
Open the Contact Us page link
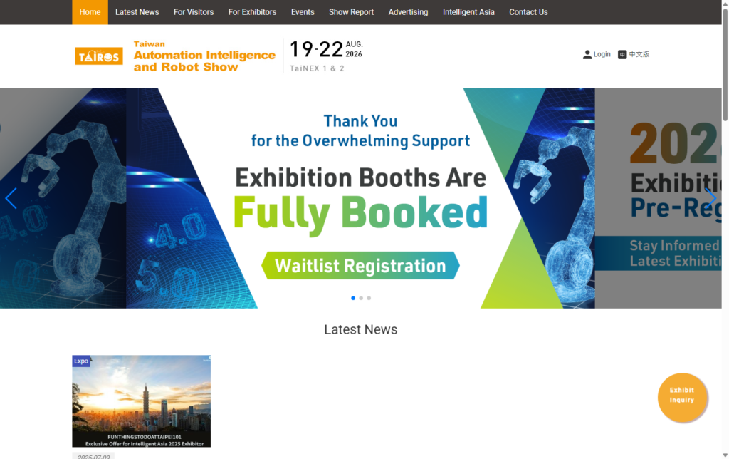click(x=528, y=12)
